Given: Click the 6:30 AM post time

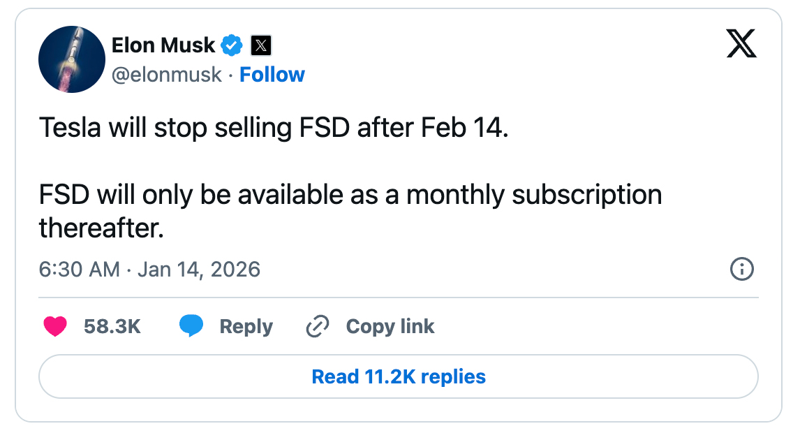Looking at the screenshot, I should [x=80, y=270].
